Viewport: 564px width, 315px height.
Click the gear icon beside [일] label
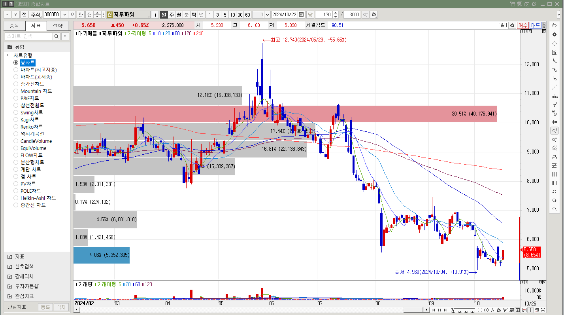[x=512, y=25]
